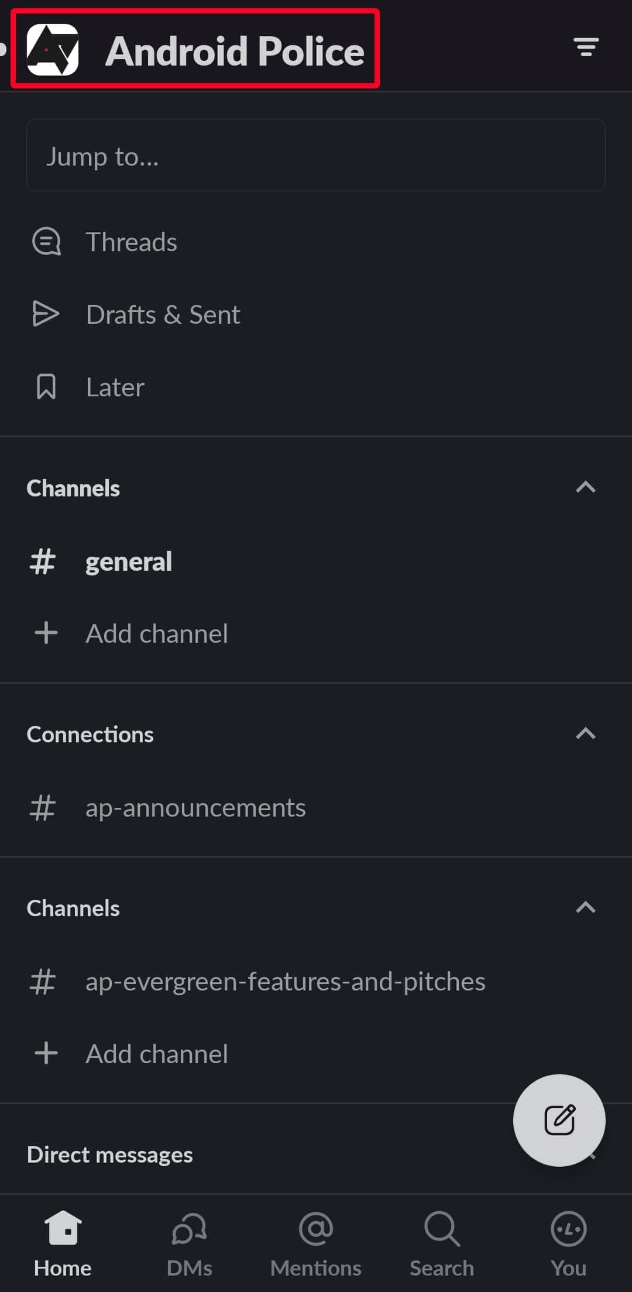Screen dimensions: 632x1292
Task: Open the ap-announcements channel
Action: click(195, 808)
